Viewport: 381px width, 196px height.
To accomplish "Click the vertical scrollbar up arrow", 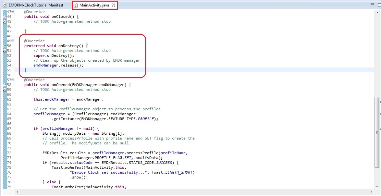I will pyautogui.click(x=376, y=13).
